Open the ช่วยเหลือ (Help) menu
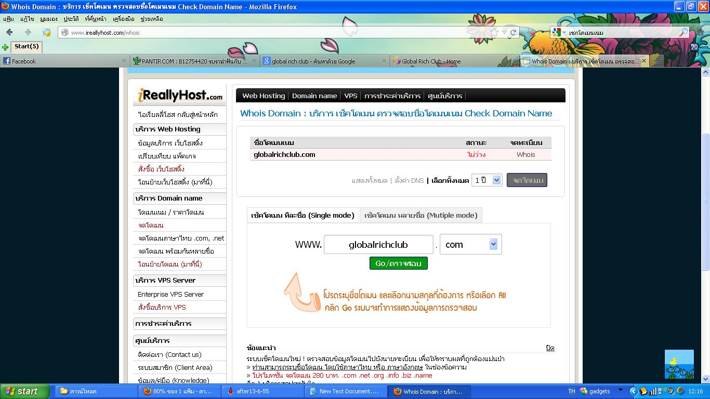 tap(152, 19)
